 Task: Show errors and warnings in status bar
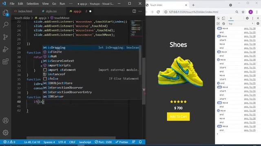point(9,142)
